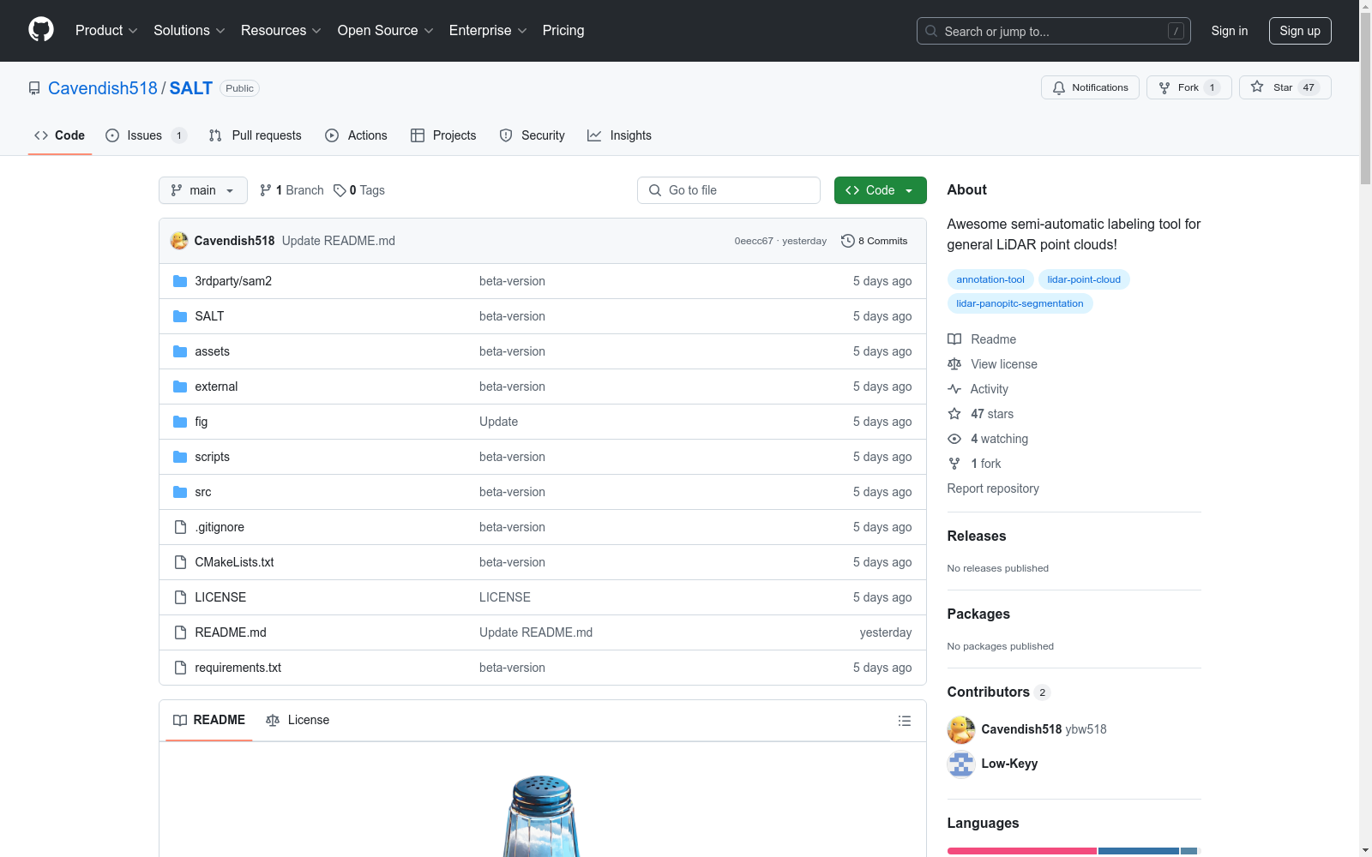Click the branch icon for 1 Branch
Viewport: 1372px width, 857px height.
[x=266, y=190]
